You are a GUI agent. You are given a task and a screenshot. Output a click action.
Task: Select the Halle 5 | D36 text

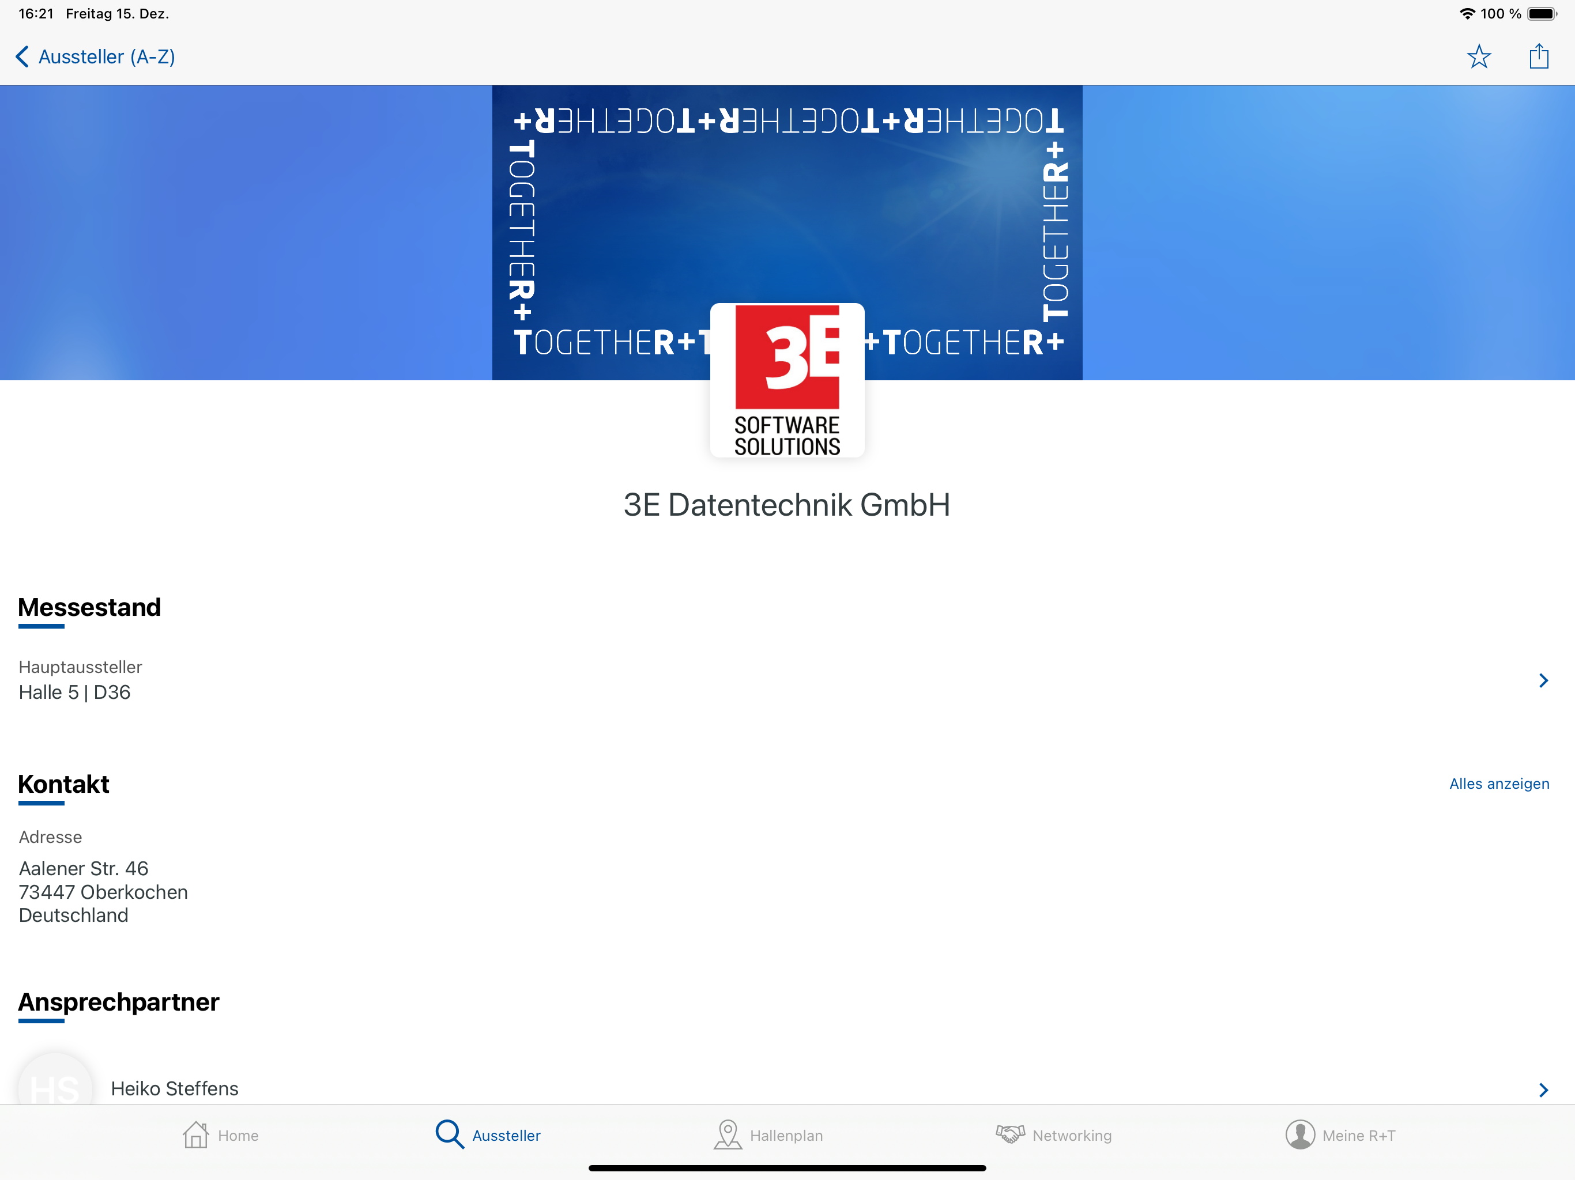click(x=75, y=693)
